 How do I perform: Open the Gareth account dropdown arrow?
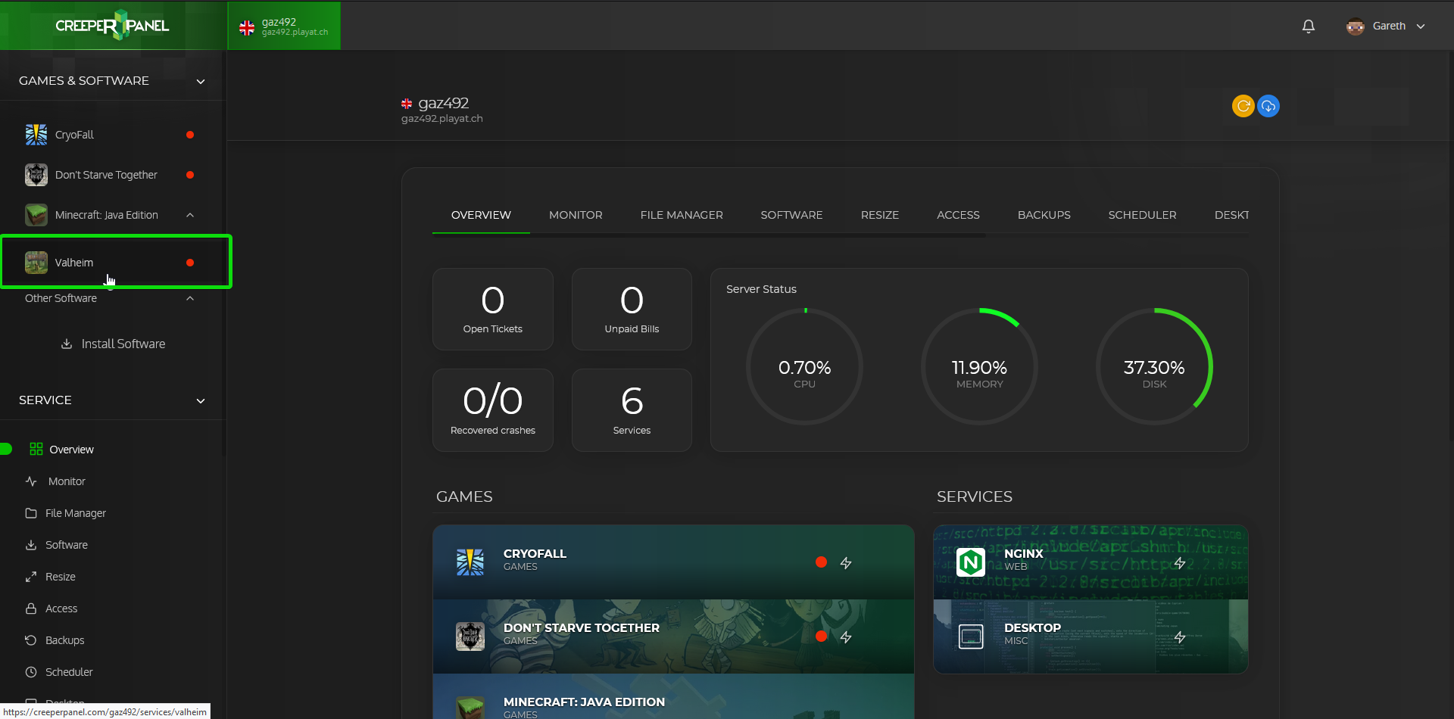pyautogui.click(x=1421, y=26)
